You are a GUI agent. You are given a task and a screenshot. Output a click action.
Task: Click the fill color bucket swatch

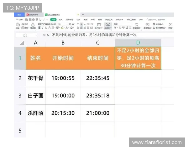[62, 28]
